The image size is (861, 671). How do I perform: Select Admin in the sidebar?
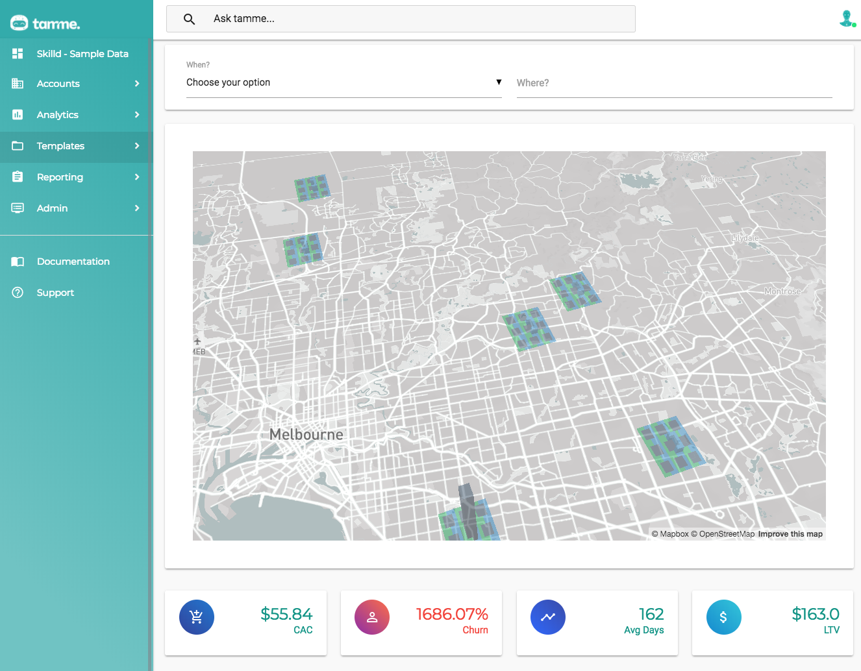coord(75,208)
